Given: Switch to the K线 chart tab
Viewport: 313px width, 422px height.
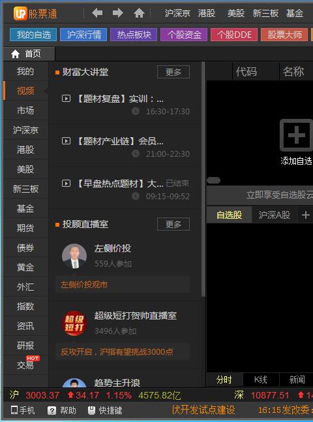Looking at the screenshot, I should (x=261, y=380).
